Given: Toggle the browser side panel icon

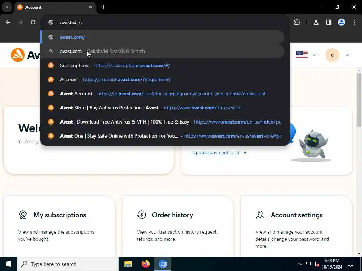Looking at the screenshot, I should [329, 22].
